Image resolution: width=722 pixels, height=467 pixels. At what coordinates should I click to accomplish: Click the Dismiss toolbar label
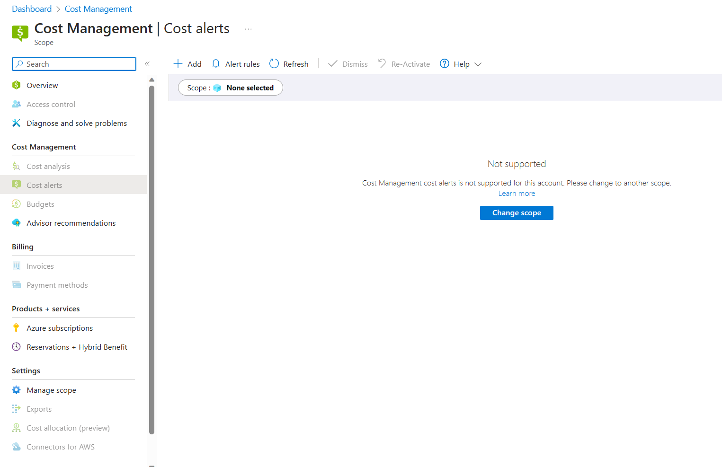[355, 64]
